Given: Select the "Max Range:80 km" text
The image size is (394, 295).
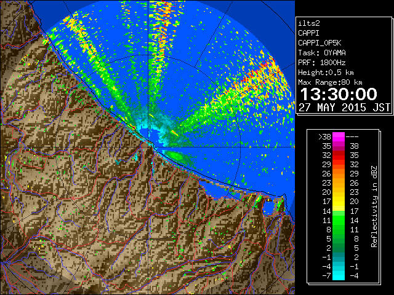Looking at the screenshot, I should [330, 82].
